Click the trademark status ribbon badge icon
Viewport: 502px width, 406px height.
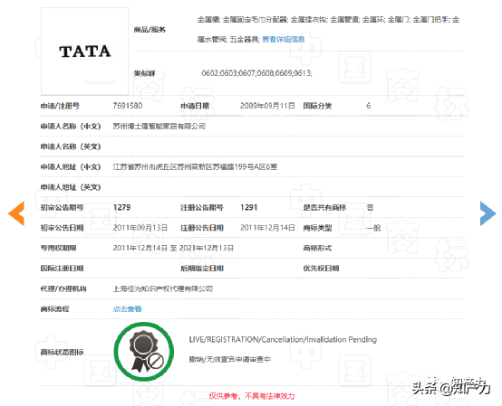[x=144, y=352]
